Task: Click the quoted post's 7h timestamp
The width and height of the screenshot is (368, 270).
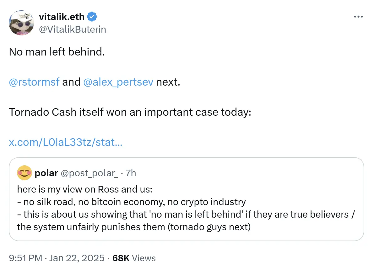Action: (x=131, y=173)
